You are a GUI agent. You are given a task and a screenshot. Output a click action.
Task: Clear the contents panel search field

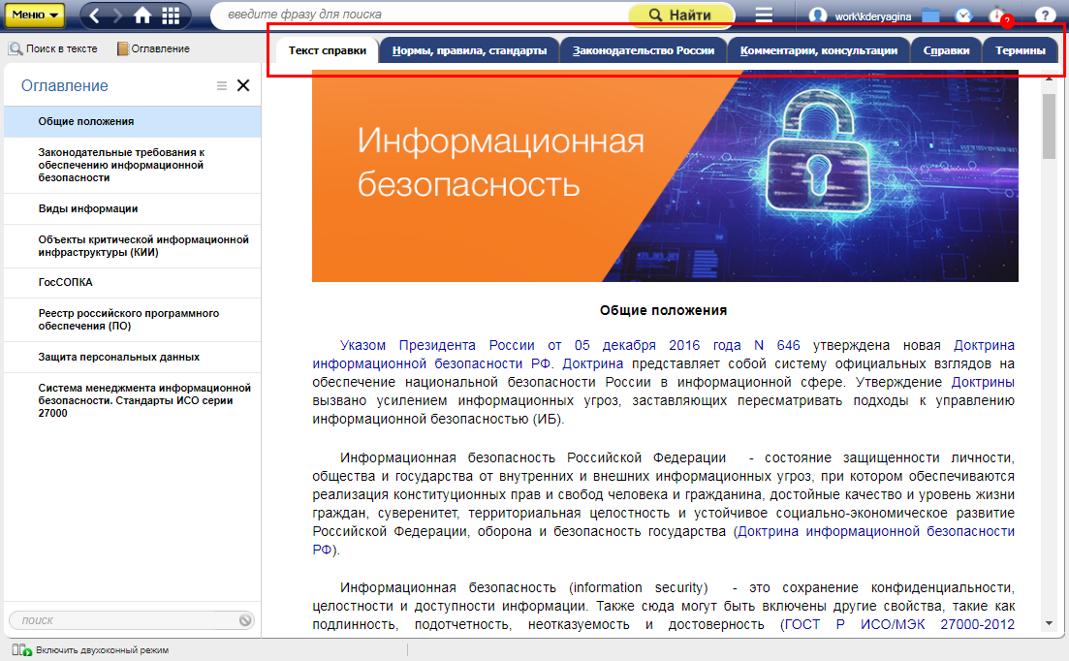pos(245,620)
